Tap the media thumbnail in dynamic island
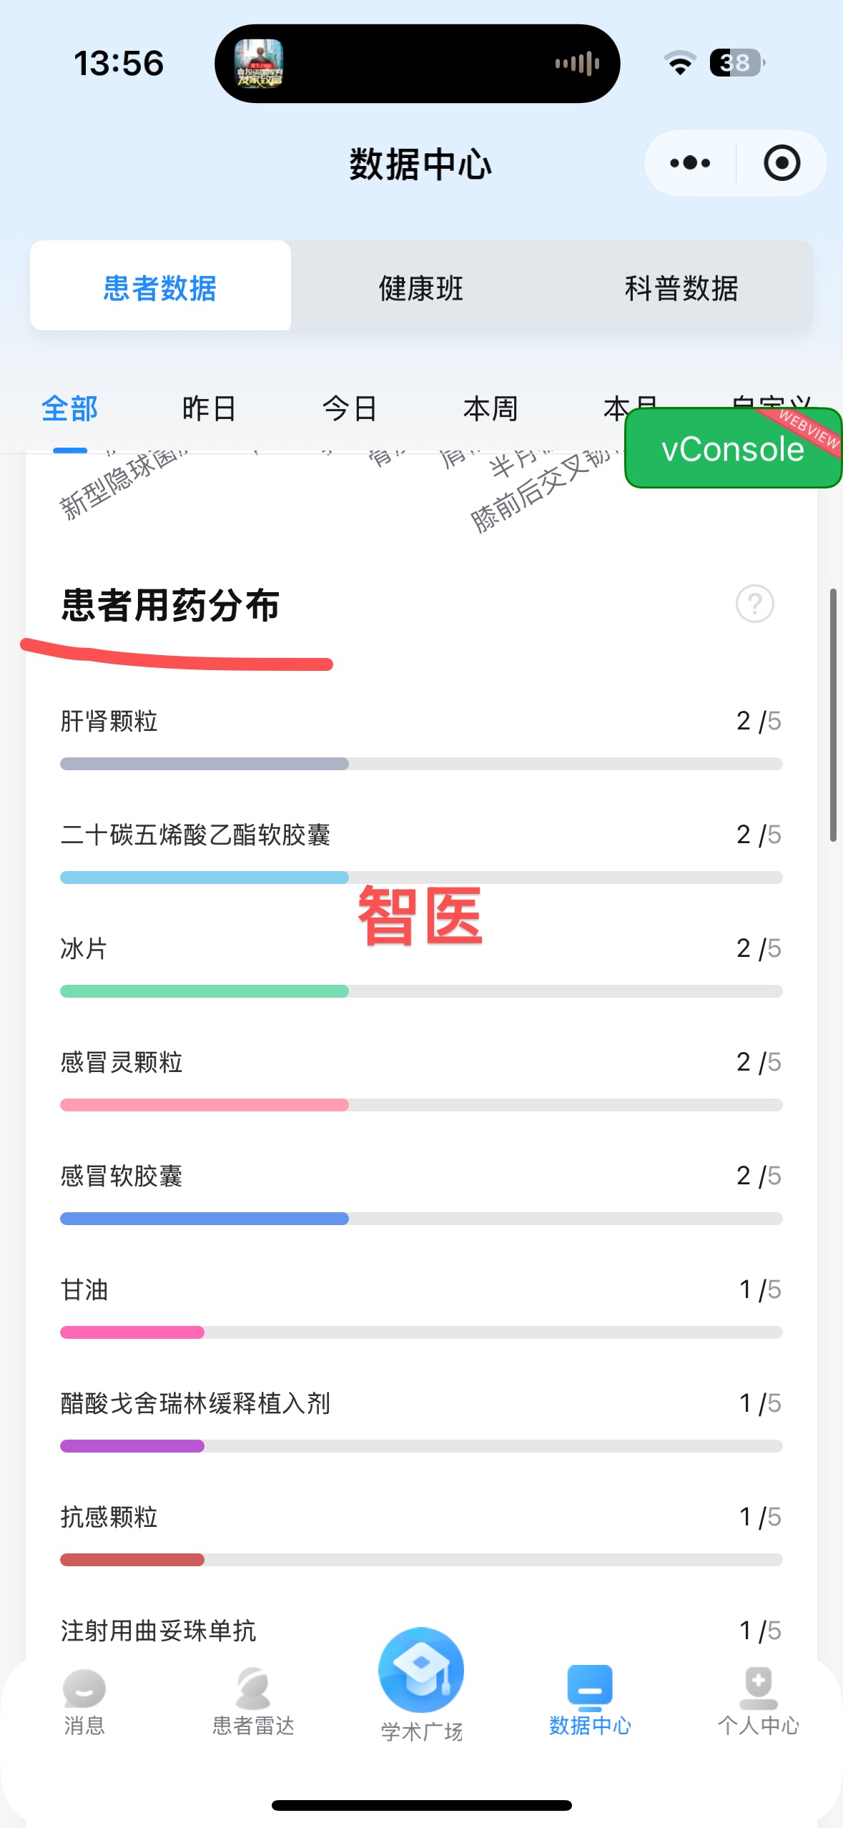 pyautogui.click(x=260, y=64)
